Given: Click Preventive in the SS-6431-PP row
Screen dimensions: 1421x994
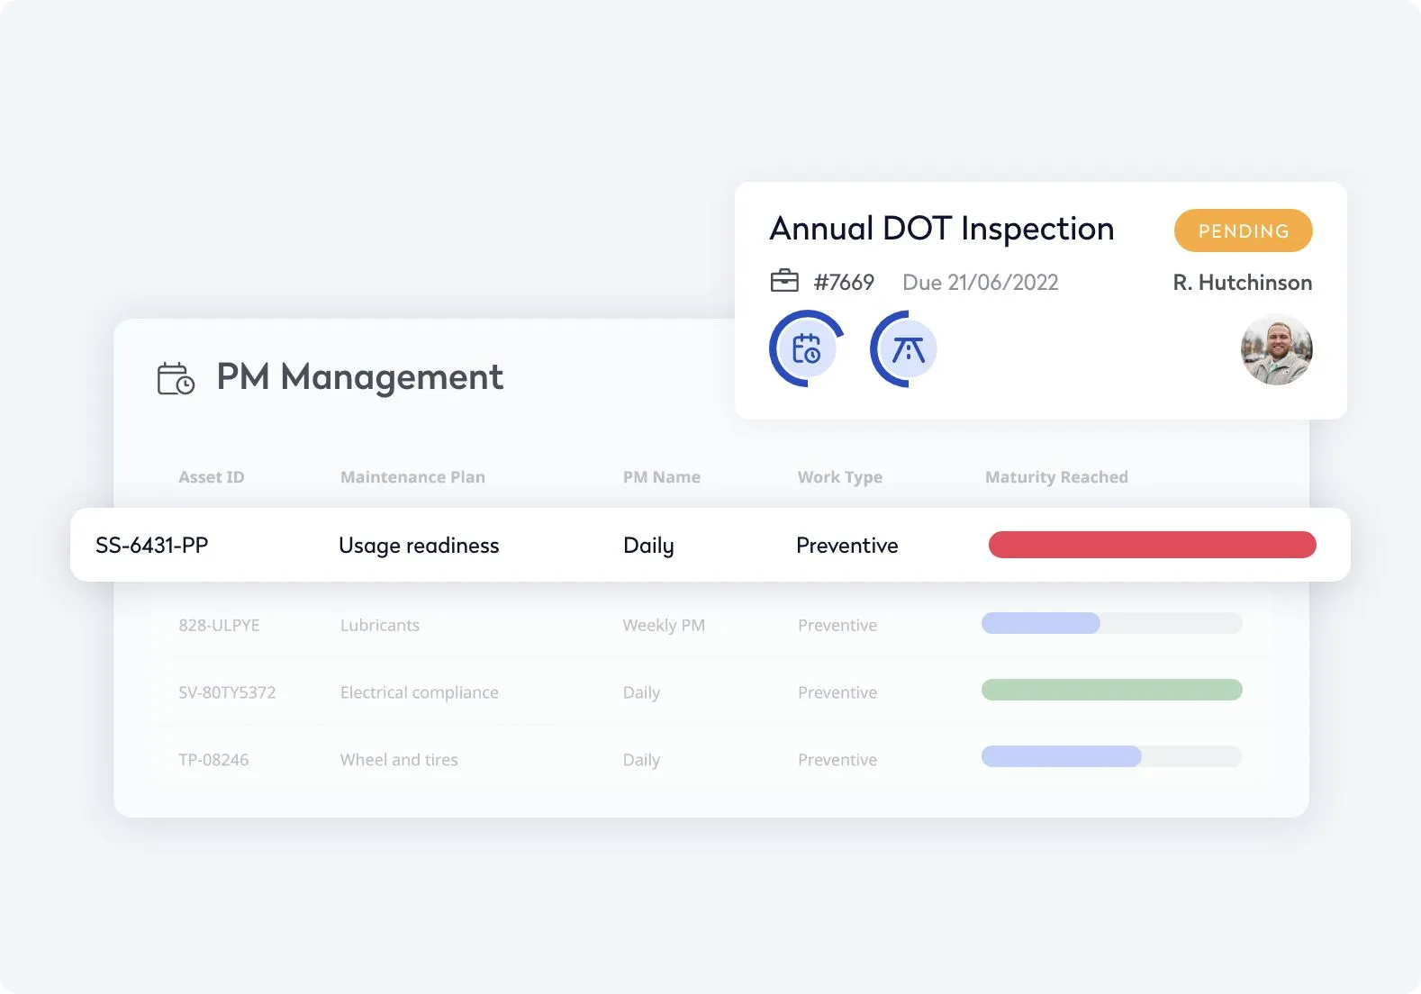Looking at the screenshot, I should tap(847, 546).
